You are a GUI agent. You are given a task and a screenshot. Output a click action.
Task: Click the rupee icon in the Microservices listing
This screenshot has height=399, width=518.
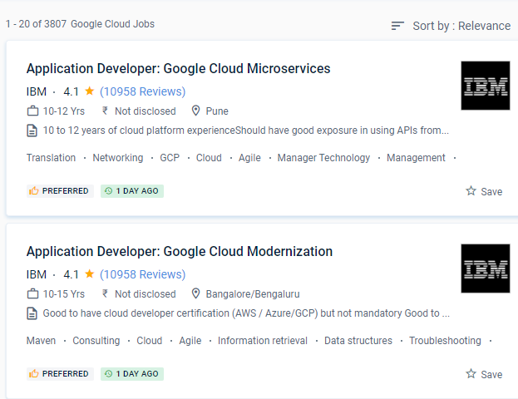106,111
